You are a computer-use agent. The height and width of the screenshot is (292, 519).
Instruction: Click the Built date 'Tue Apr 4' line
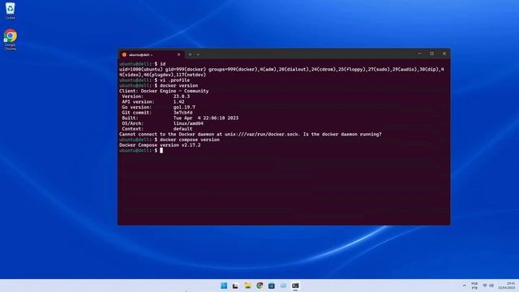206,118
